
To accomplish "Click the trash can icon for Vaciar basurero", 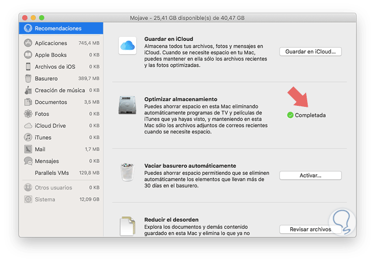I will tap(127, 172).
